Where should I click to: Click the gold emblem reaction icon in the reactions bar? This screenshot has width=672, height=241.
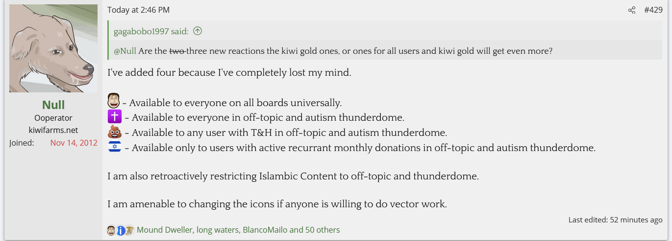point(129,230)
